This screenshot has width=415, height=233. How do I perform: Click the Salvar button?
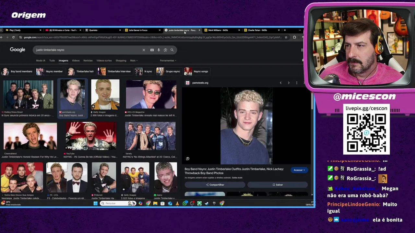tap(278, 185)
